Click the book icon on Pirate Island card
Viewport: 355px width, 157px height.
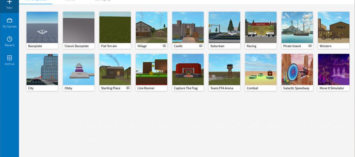click(x=310, y=46)
